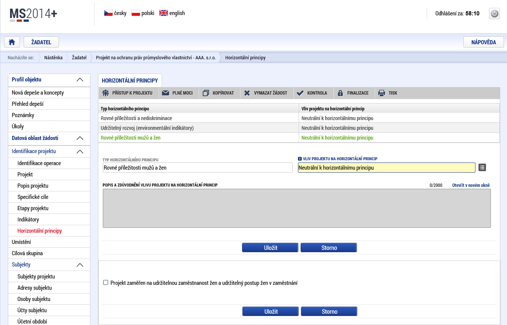Click upper Uložit button below description
507x325 pixels.
click(270, 248)
